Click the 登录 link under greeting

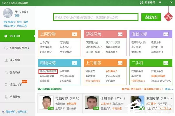pyautogui.click(x=17, y=16)
